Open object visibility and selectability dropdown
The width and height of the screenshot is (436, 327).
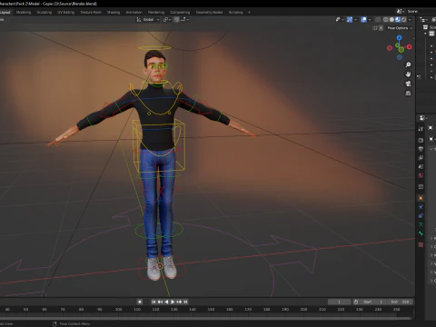[340, 20]
